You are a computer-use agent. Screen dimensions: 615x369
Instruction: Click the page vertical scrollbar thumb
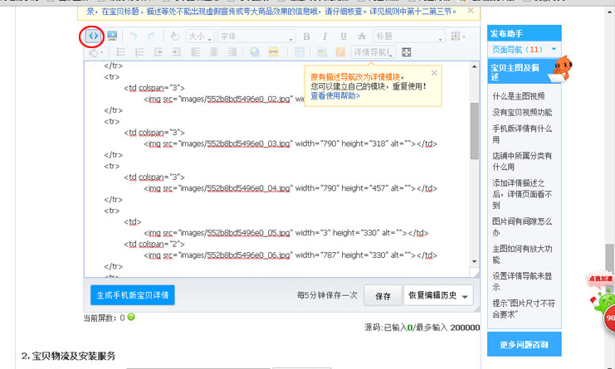point(609,258)
